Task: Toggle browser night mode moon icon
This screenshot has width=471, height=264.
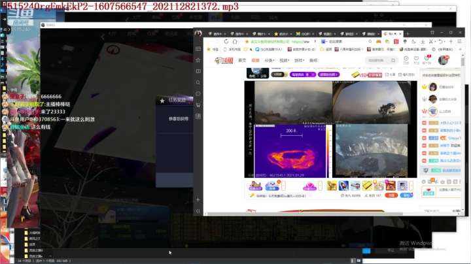Action: click(413, 41)
